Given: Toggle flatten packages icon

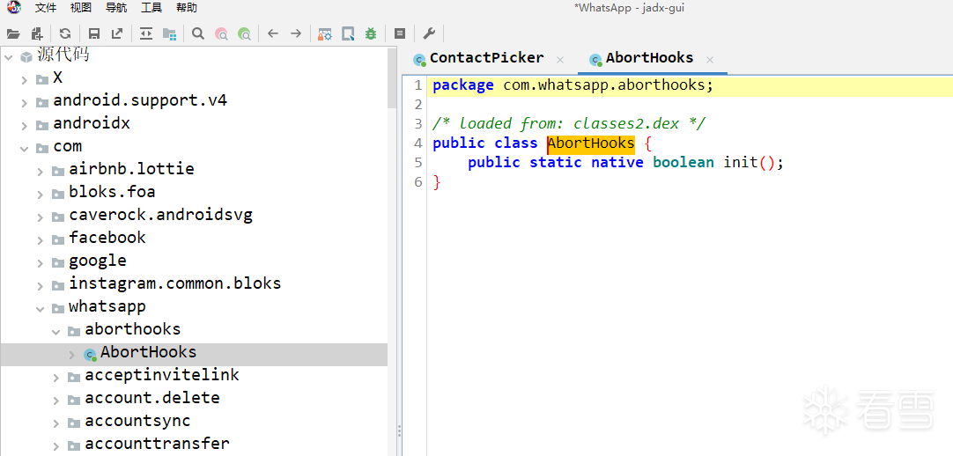Looking at the screenshot, I should (x=169, y=34).
